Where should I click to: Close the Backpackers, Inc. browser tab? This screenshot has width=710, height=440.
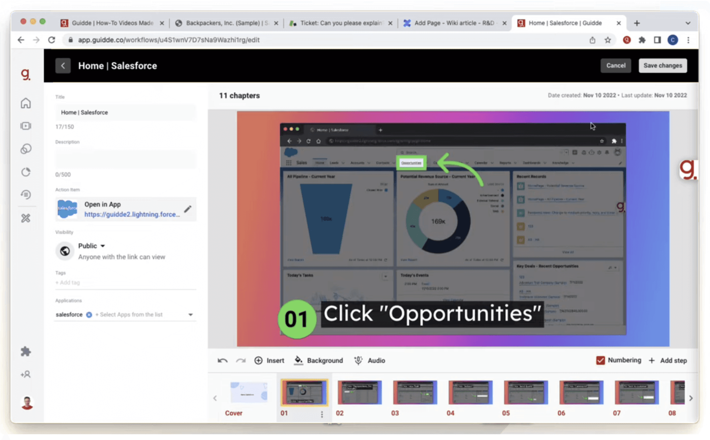[276, 23]
